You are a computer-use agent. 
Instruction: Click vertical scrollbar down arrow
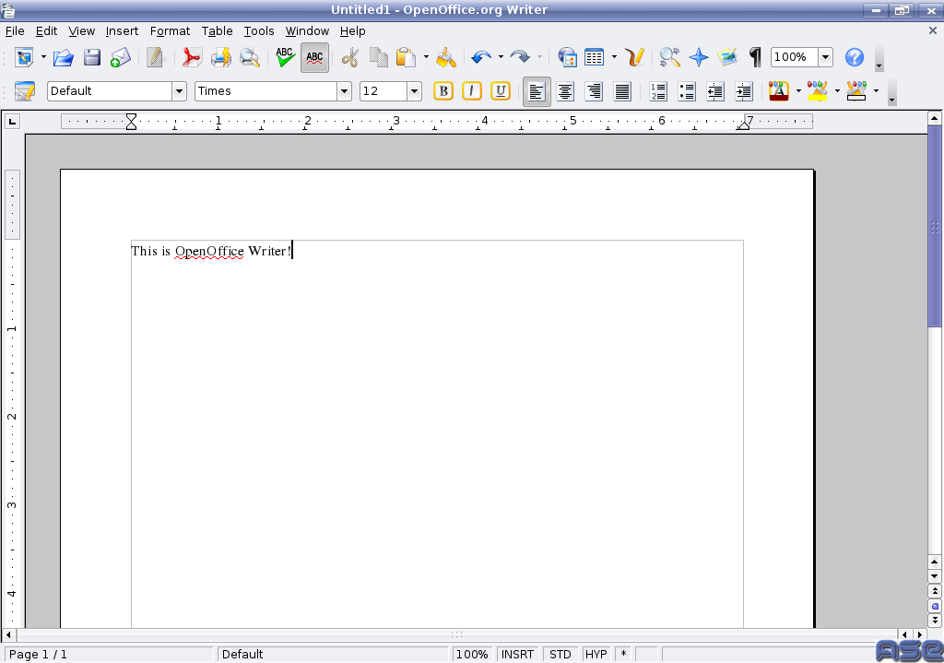click(935, 576)
